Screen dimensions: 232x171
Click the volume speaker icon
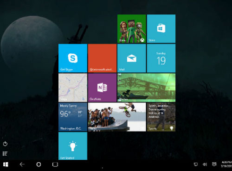click(x=205, y=165)
